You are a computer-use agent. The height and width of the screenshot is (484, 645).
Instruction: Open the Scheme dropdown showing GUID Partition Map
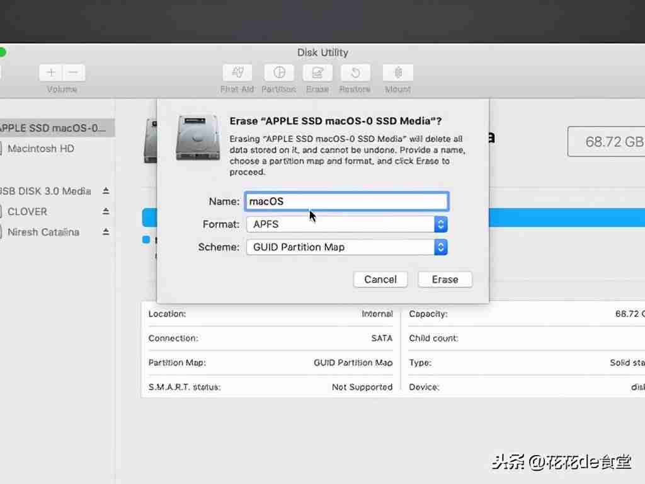click(x=347, y=247)
